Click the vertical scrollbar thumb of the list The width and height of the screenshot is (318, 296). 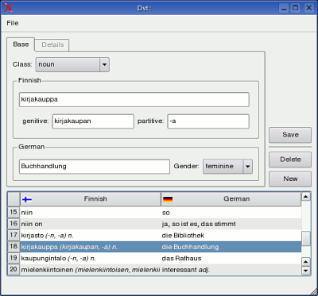(306, 238)
